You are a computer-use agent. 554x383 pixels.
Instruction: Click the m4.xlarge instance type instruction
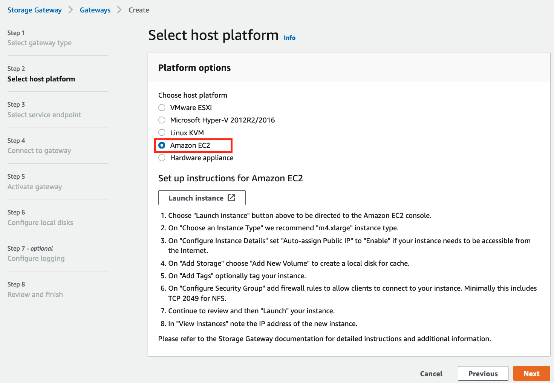point(283,228)
